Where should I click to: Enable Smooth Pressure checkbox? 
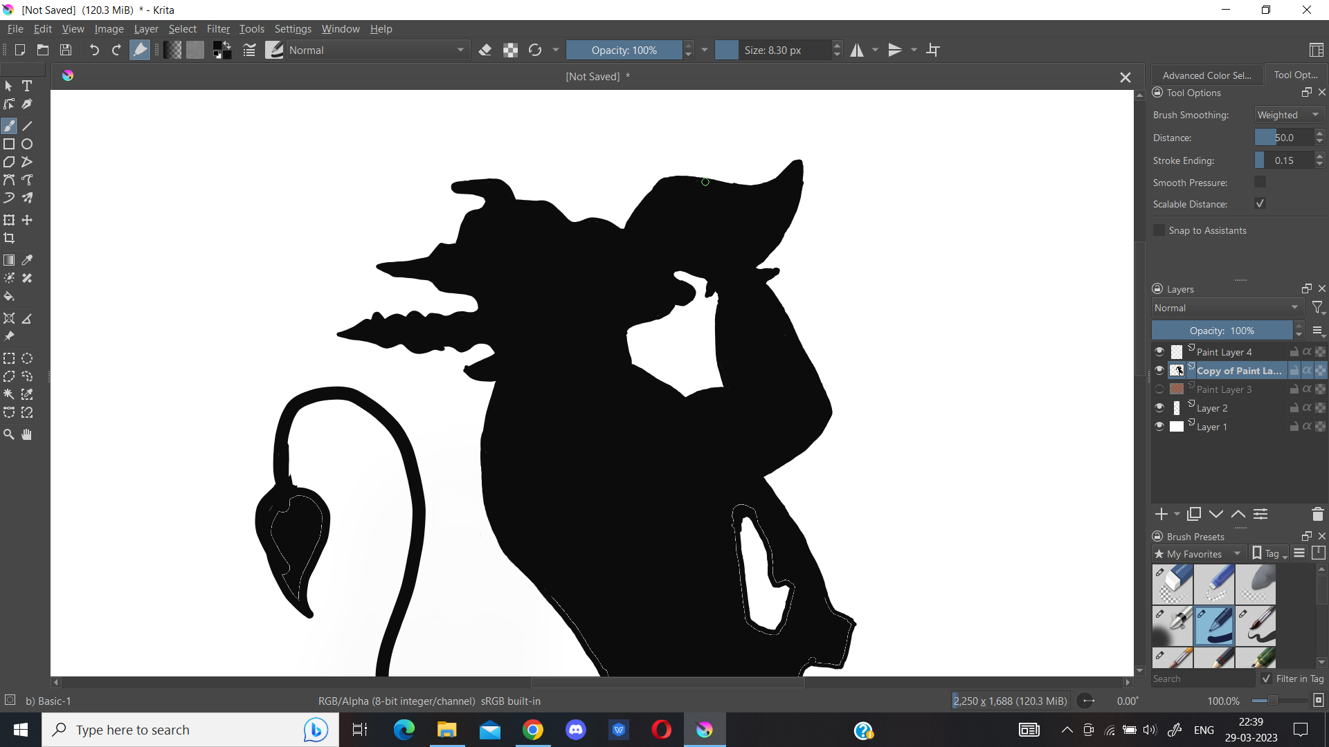click(1260, 182)
